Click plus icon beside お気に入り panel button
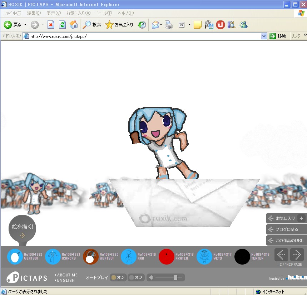307x295 pixels. pyautogui.click(x=301, y=218)
